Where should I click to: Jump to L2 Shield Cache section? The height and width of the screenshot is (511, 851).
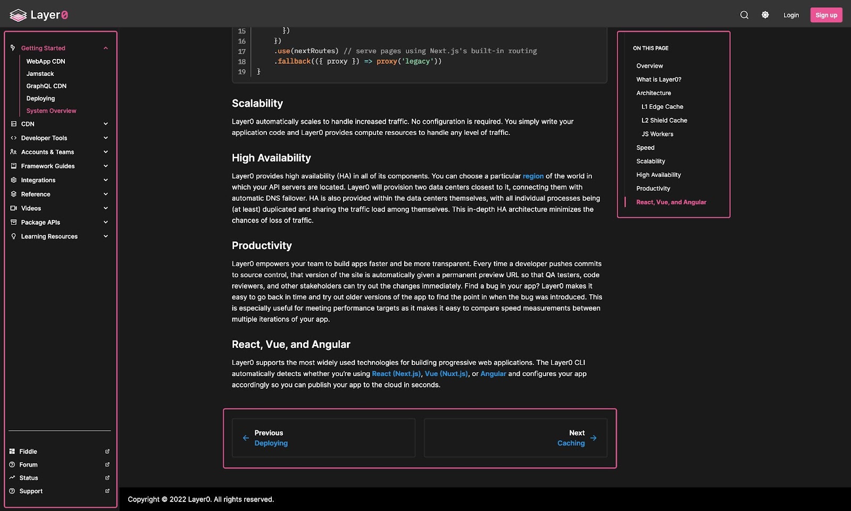point(664,121)
